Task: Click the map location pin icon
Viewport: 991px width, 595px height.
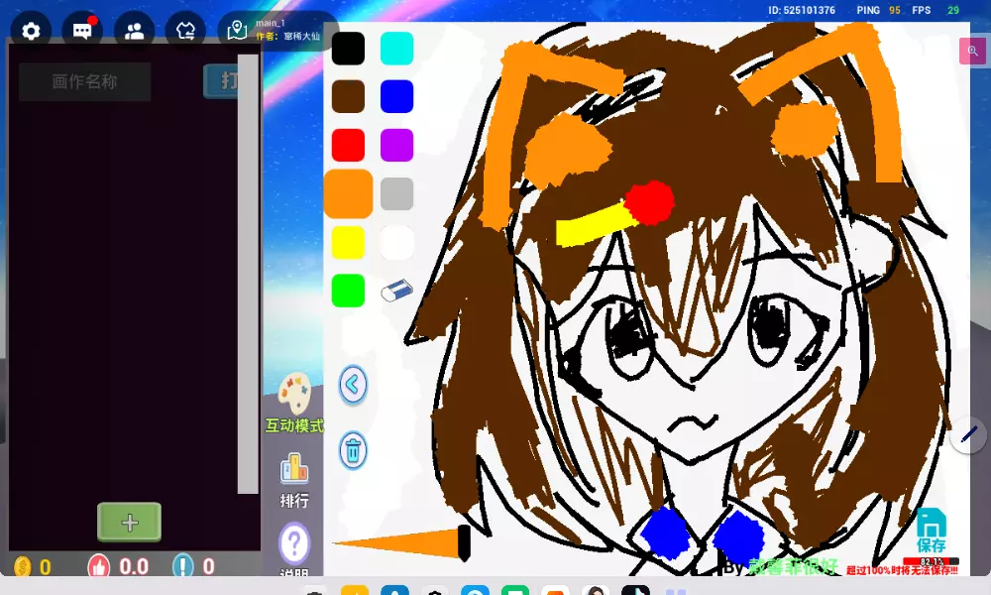Action: (x=237, y=31)
